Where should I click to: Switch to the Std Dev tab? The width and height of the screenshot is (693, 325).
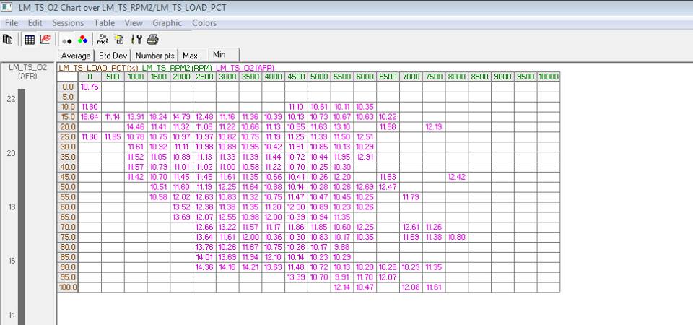tap(113, 56)
